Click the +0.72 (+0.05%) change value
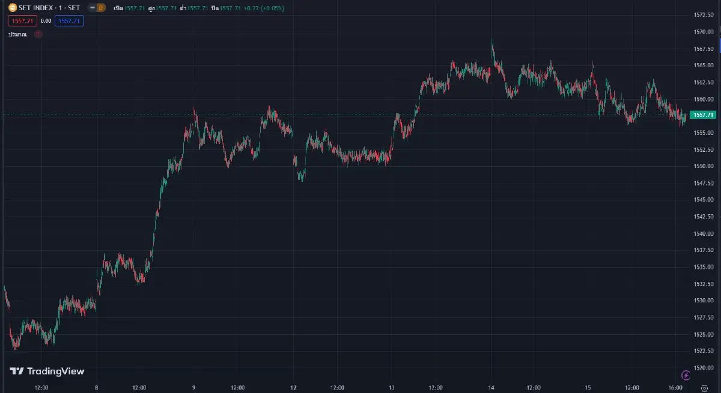 pos(263,8)
